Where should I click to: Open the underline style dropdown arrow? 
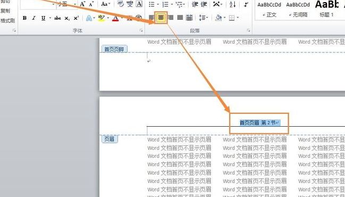50,18
